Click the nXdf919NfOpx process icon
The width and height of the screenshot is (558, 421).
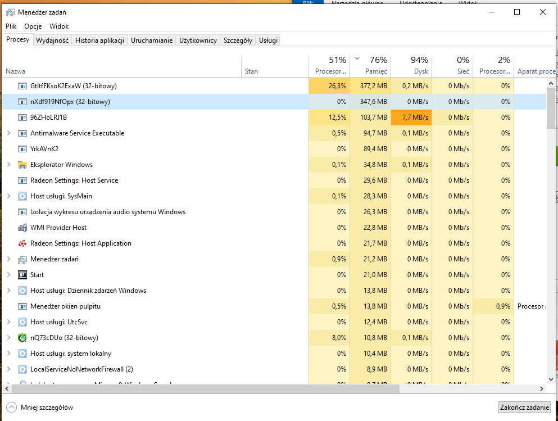tap(22, 102)
